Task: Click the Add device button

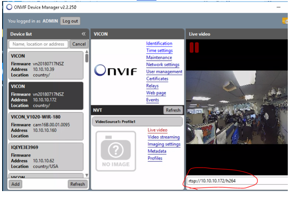Action: [x=15, y=184]
